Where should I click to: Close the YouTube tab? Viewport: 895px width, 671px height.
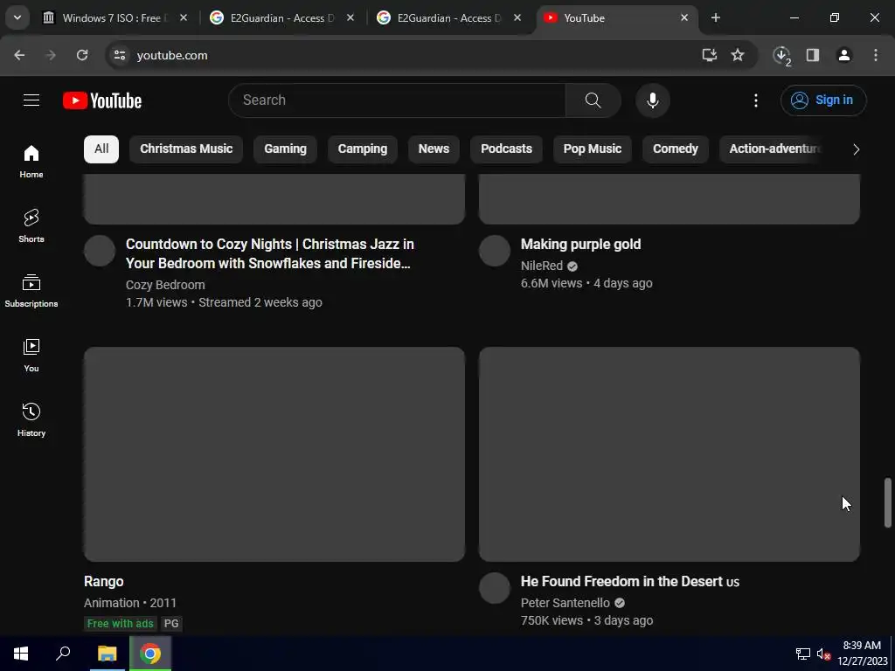(x=684, y=18)
